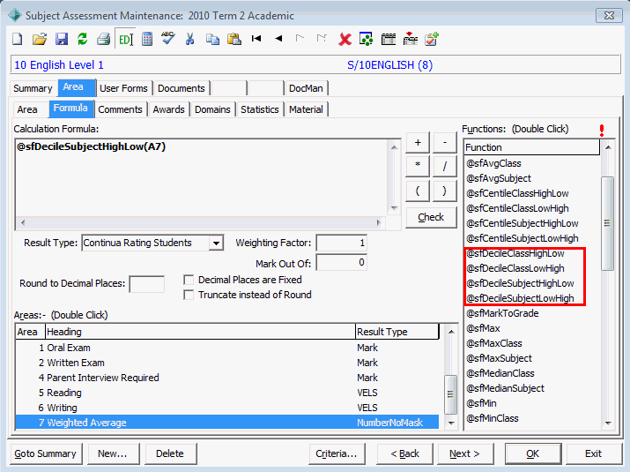The width and height of the screenshot is (630, 472).
Task: Open the Comments sub-tab
Action: pos(120,109)
